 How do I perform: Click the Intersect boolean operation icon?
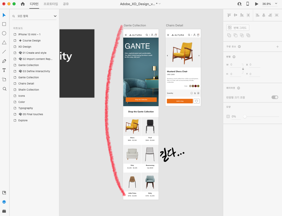242,35
